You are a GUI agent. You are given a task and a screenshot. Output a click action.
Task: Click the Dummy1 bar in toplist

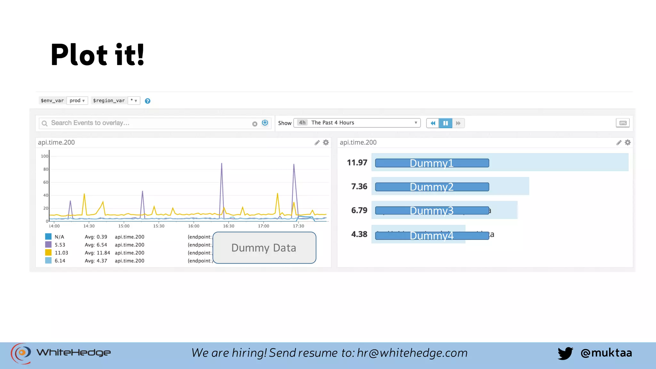click(x=432, y=163)
